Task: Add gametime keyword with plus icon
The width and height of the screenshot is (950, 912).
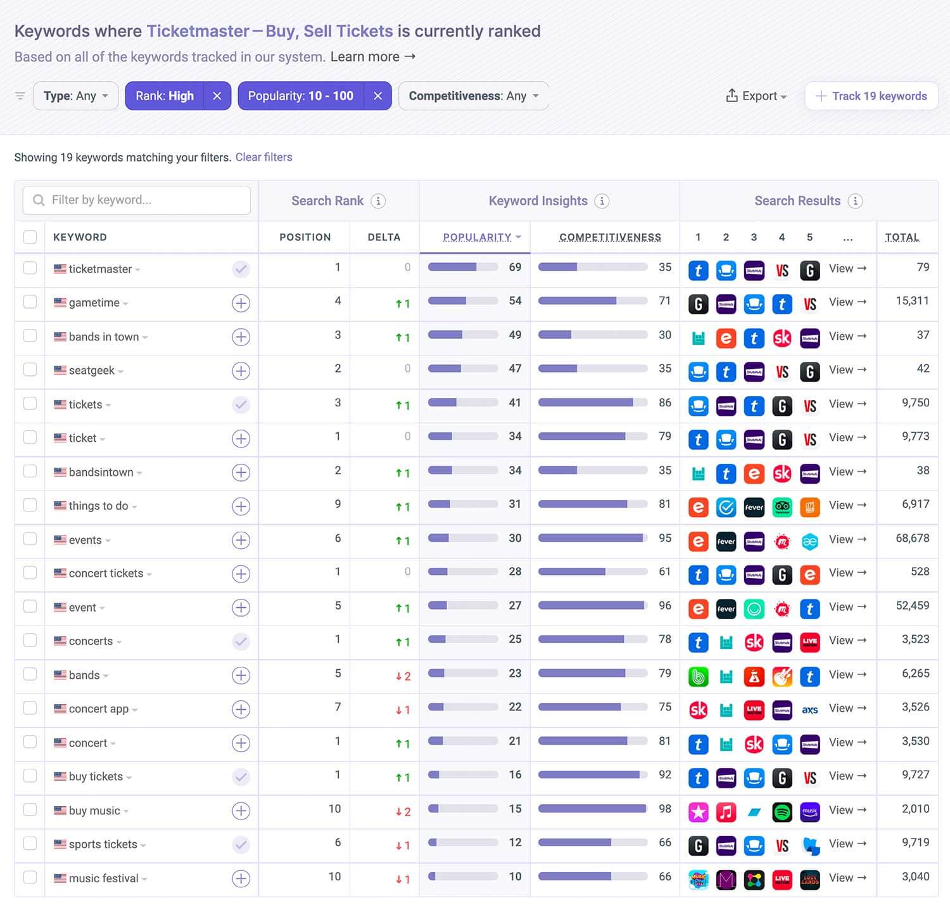Action: click(x=241, y=303)
